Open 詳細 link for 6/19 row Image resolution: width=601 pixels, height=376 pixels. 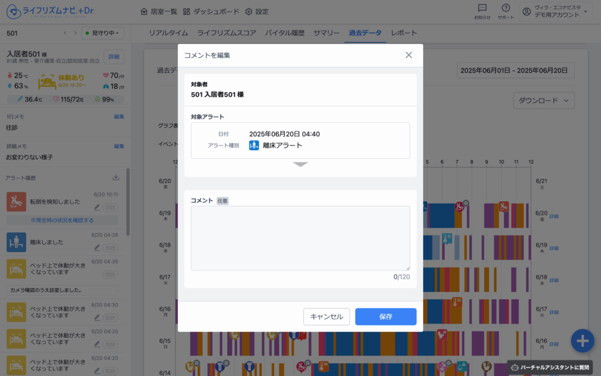click(x=554, y=248)
